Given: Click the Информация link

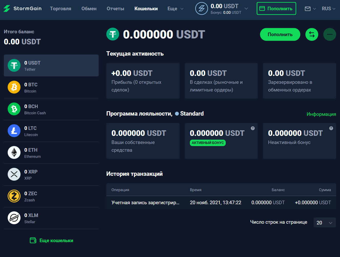Looking at the screenshot, I should click(x=321, y=114).
